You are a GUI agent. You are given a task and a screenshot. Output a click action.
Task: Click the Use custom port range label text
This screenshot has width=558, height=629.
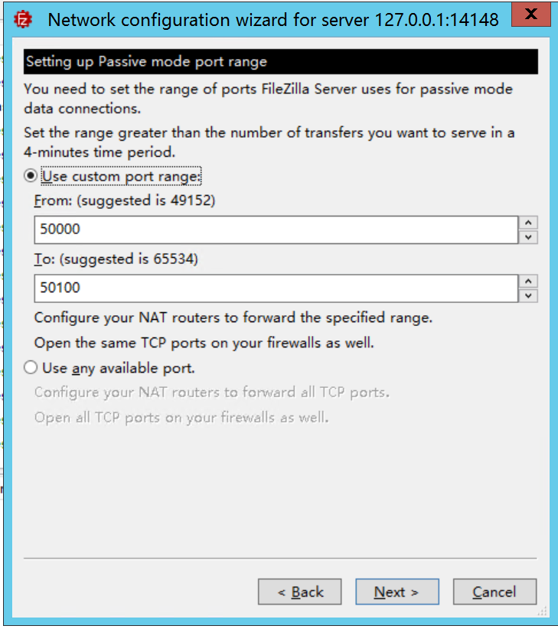[121, 177]
